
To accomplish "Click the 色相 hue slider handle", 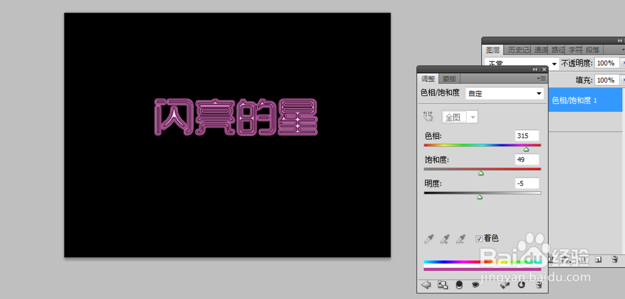I will 526,149.
